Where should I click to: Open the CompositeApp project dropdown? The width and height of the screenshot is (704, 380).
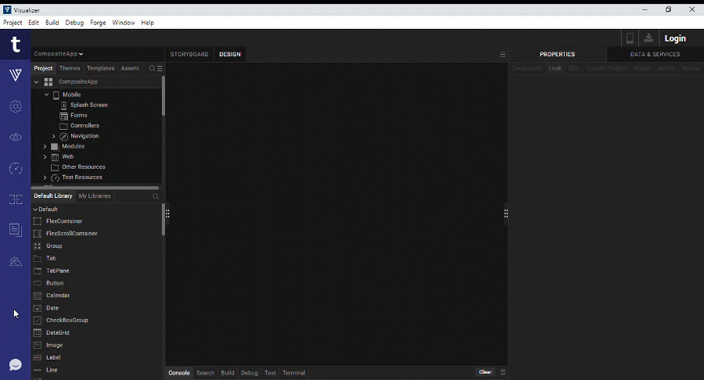pos(58,54)
